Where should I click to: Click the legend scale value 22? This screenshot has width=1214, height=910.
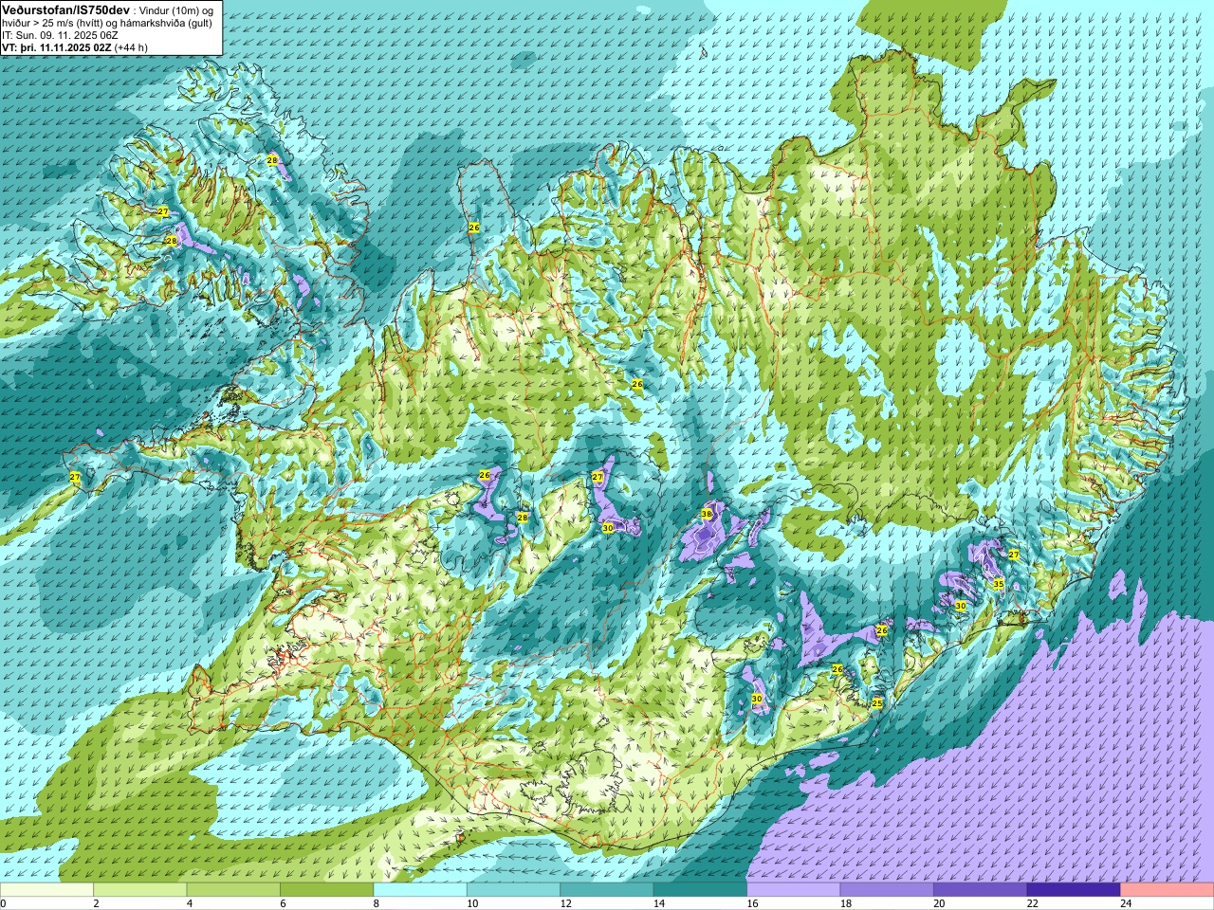pyautogui.click(x=1033, y=903)
